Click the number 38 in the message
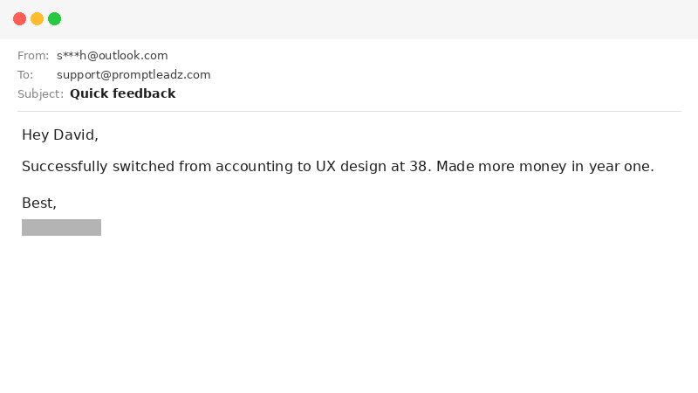 pos(419,167)
